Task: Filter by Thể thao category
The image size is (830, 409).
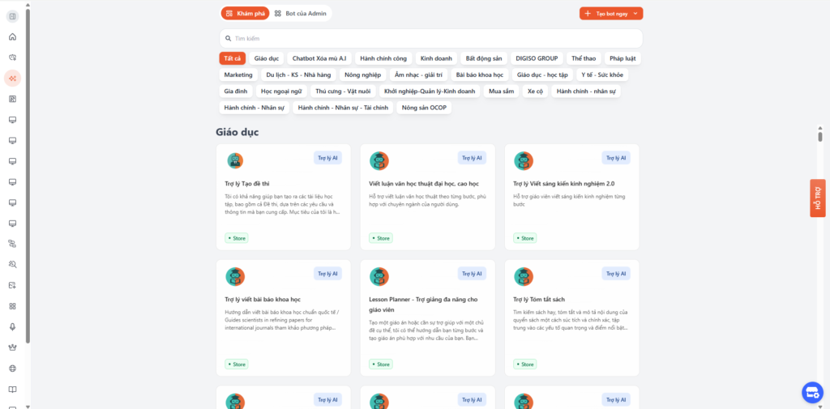Action: (x=584, y=58)
